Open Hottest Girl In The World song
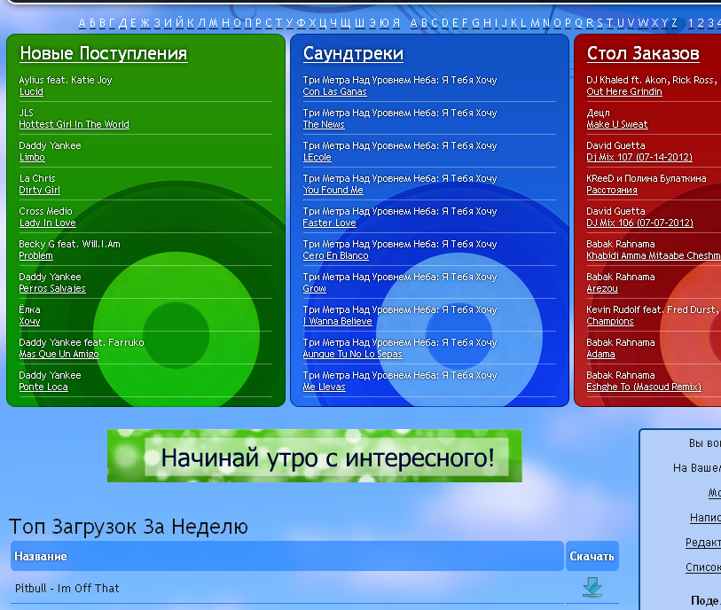 point(74,125)
